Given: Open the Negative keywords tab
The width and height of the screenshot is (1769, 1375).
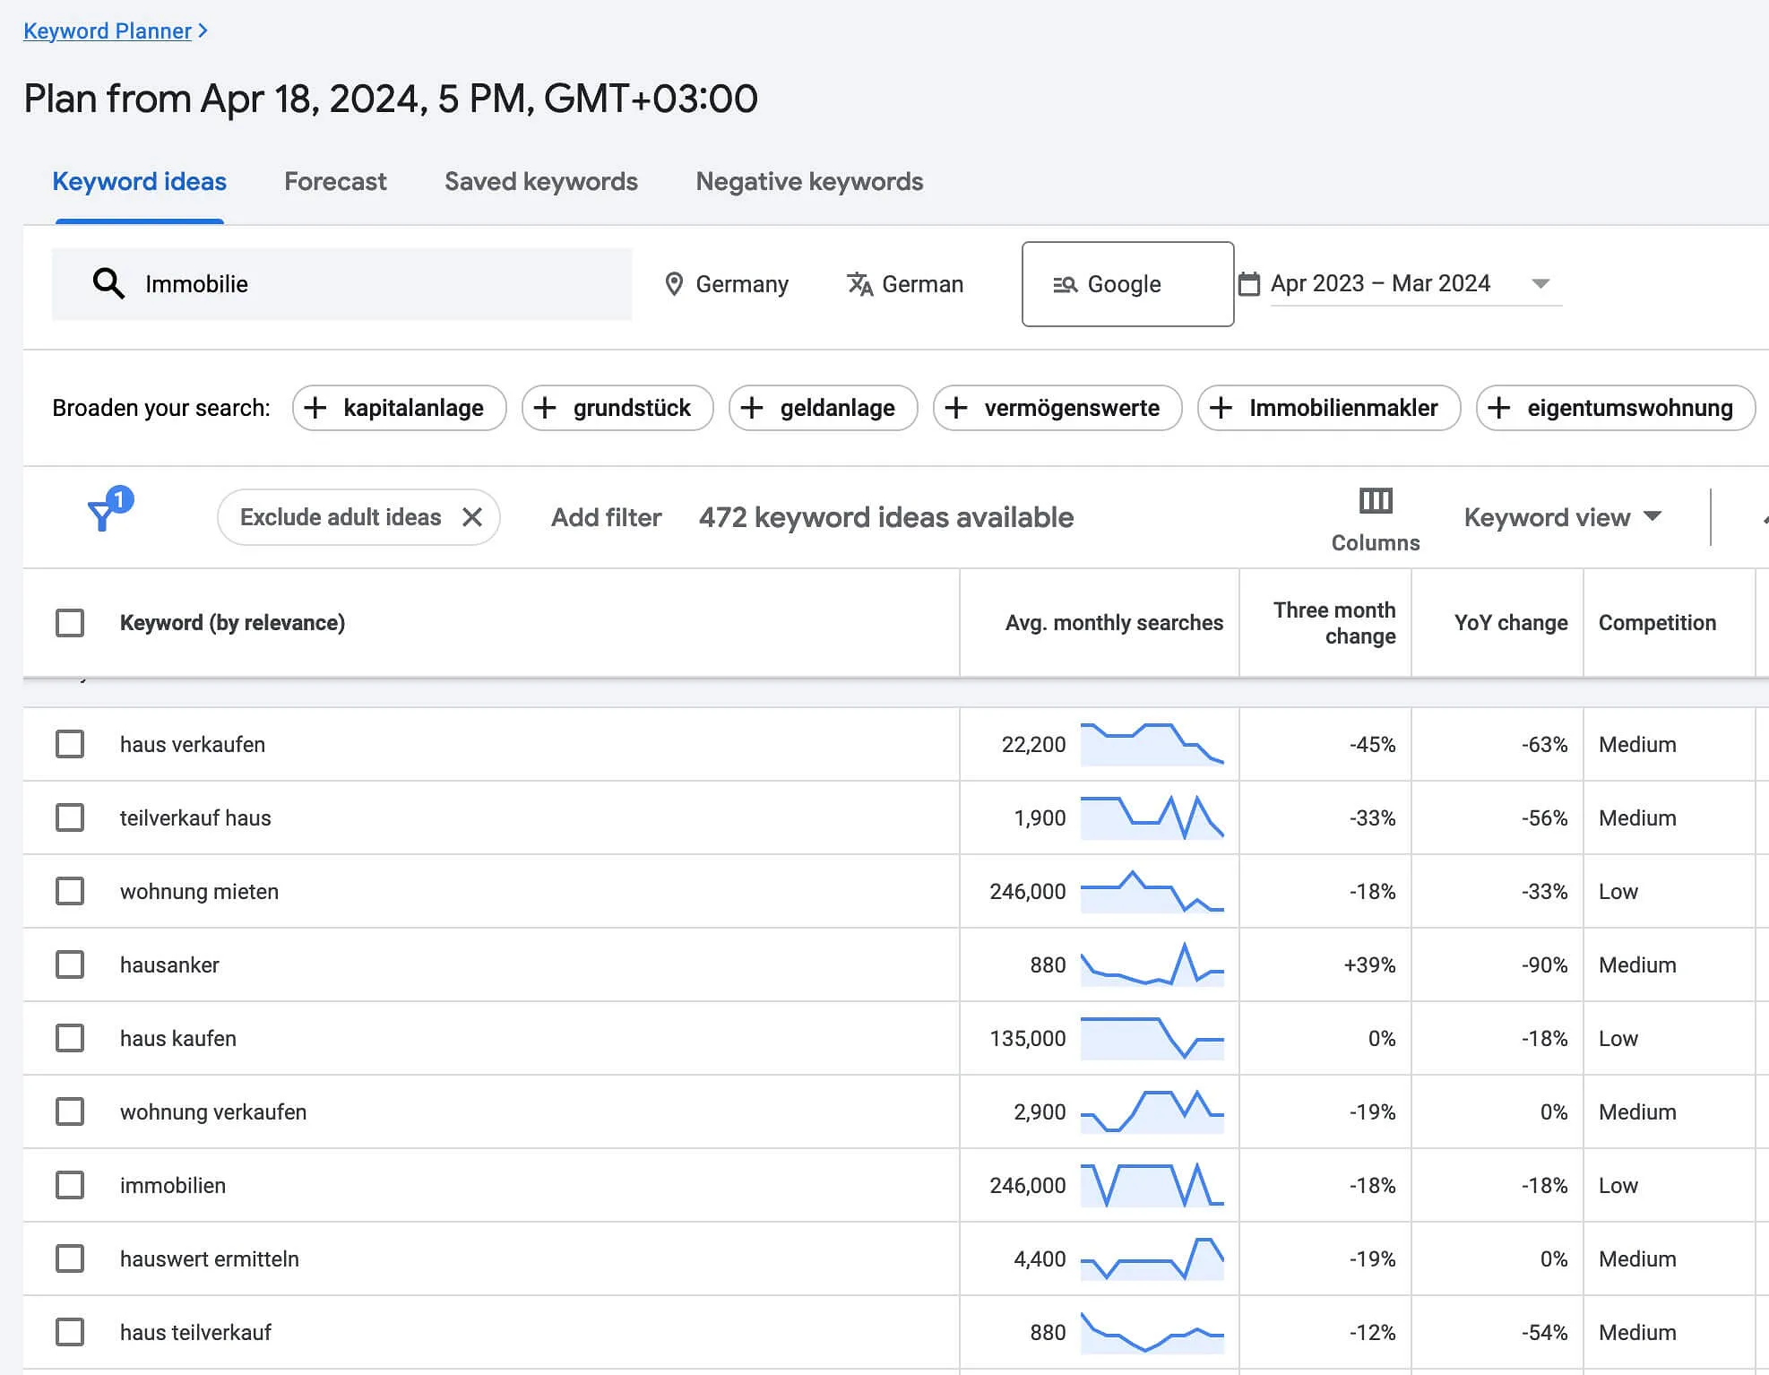Looking at the screenshot, I should click(809, 182).
